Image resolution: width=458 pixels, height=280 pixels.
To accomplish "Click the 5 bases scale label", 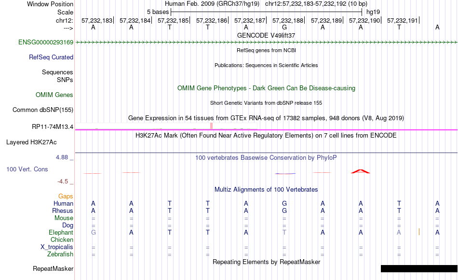I will [x=158, y=12].
